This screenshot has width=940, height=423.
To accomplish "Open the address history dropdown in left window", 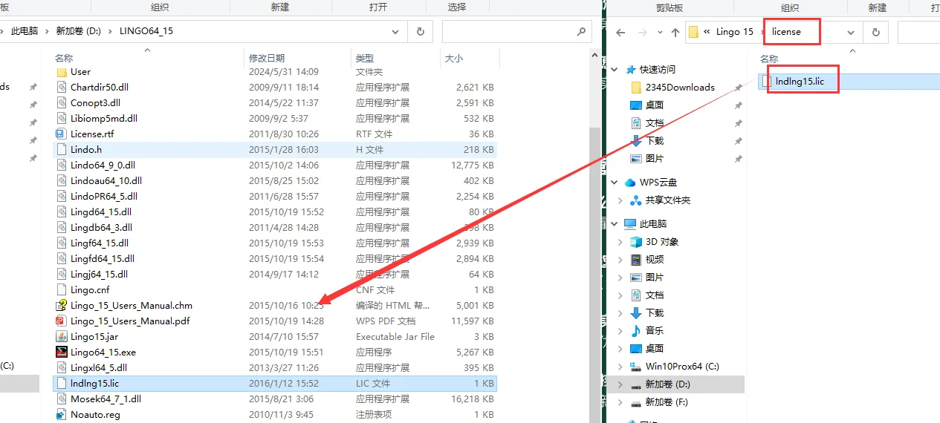I will click(x=396, y=32).
